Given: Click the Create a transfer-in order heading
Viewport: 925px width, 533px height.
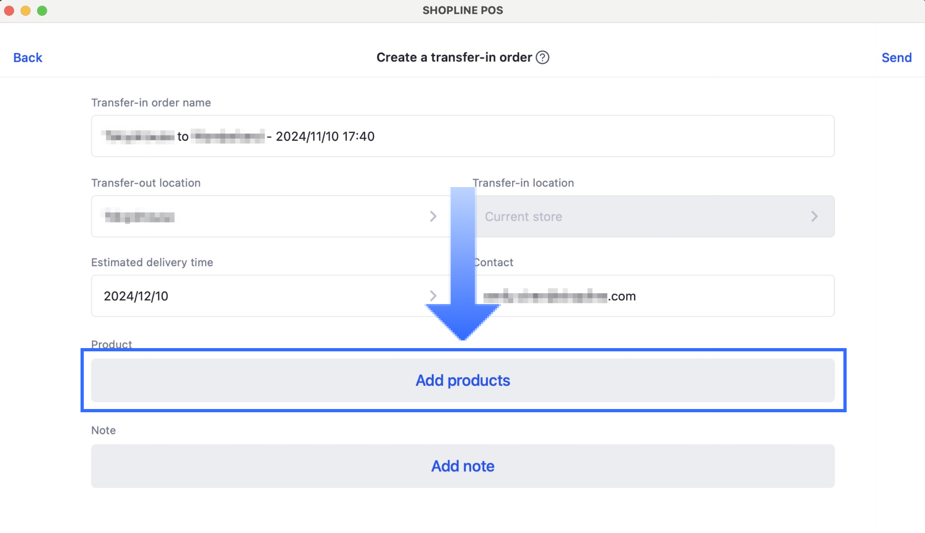Looking at the screenshot, I should 454,58.
